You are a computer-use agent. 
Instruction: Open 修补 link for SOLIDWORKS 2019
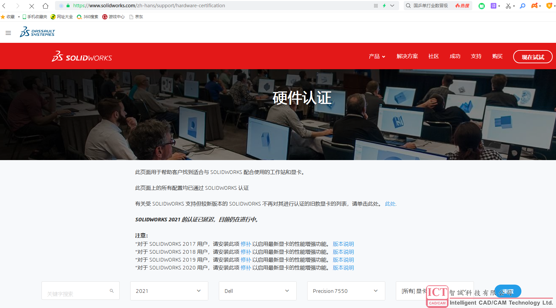[246, 260]
